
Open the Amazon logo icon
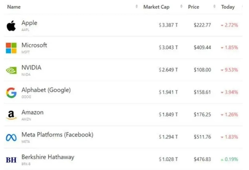tap(11, 115)
